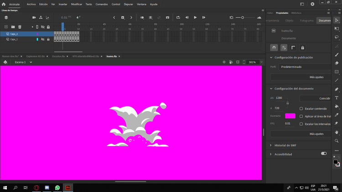Open the Perfil Predeterminado dropdown
The width and height of the screenshot is (342, 192).
coord(305,67)
